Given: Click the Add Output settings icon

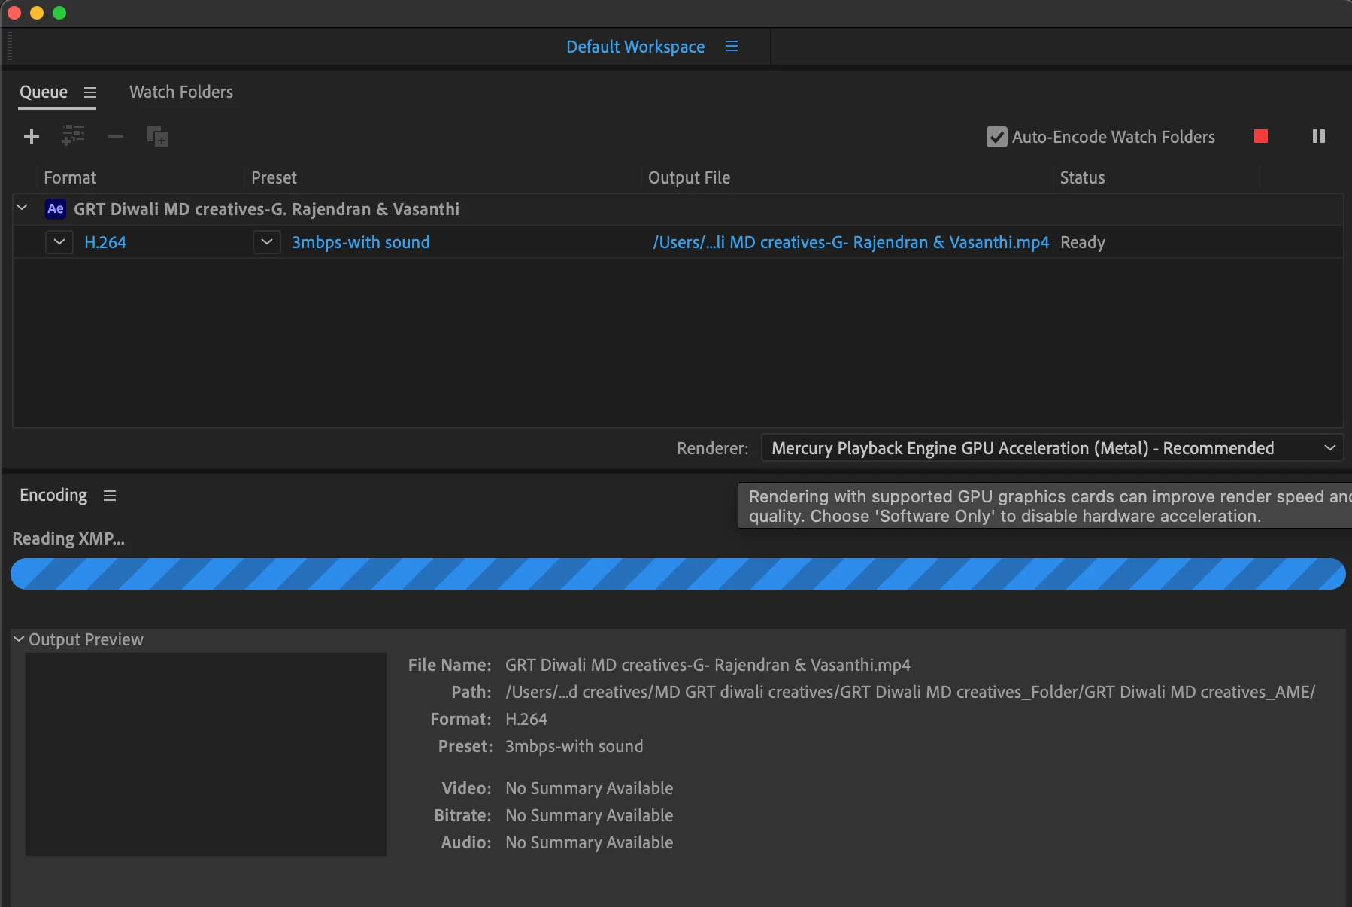Looking at the screenshot, I should pyautogui.click(x=73, y=136).
